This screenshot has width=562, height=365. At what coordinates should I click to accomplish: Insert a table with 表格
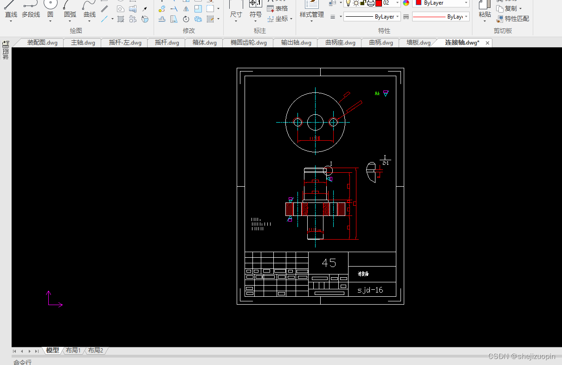click(x=278, y=8)
